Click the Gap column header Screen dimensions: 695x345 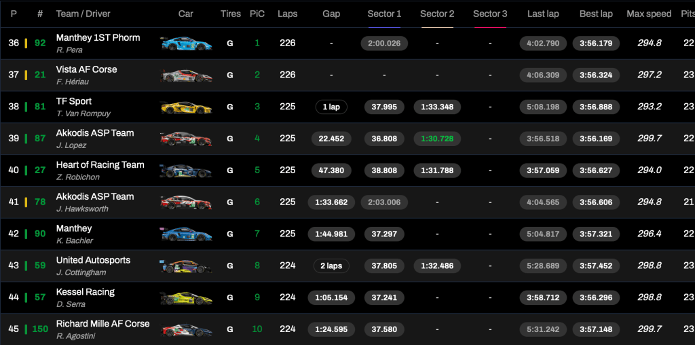tap(331, 14)
